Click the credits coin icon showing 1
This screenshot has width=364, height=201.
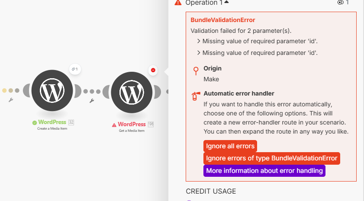tap(341, 3)
